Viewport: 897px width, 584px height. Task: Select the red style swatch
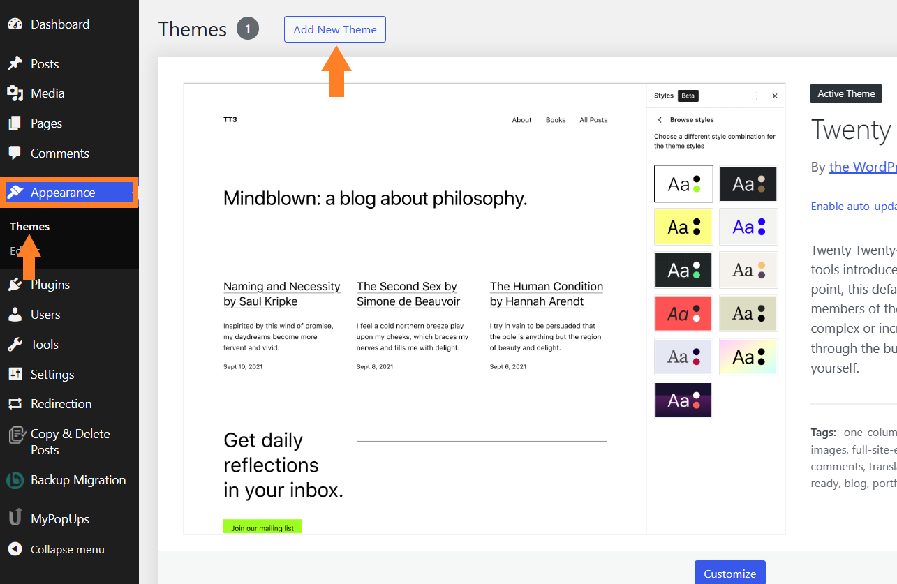[683, 313]
